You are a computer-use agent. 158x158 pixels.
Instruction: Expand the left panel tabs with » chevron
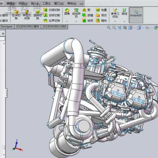click(3, 34)
